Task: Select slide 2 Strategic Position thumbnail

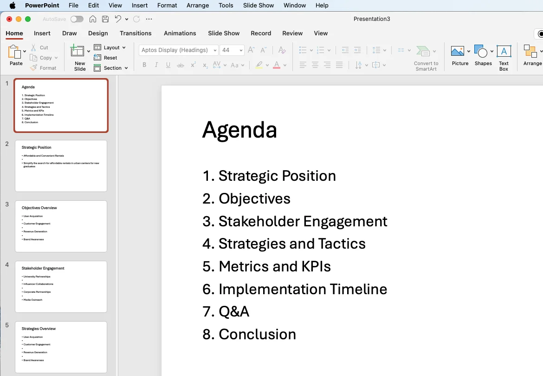Action: 61,166
